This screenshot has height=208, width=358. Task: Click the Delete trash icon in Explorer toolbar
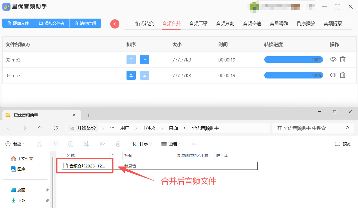[118, 144]
